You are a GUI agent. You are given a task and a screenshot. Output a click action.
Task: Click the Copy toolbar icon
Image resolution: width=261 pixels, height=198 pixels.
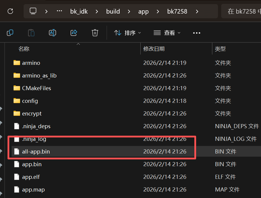click(10, 33)
